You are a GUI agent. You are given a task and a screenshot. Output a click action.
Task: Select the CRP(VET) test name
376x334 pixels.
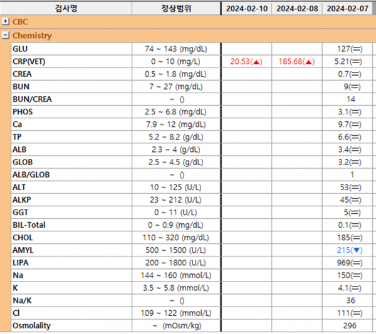[x=29, y=62]
